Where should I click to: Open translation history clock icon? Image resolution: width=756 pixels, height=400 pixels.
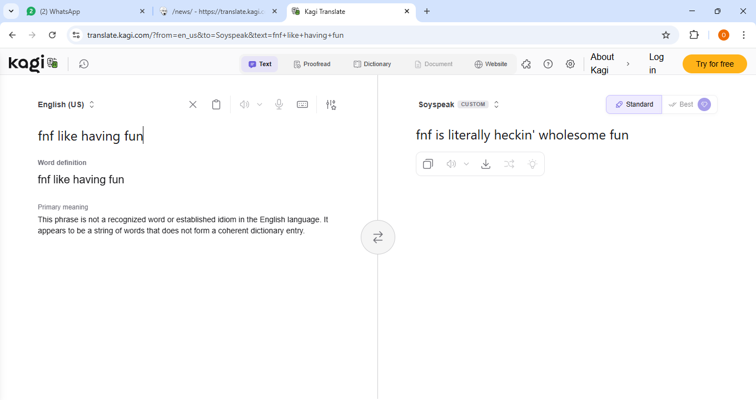[83, 64]
